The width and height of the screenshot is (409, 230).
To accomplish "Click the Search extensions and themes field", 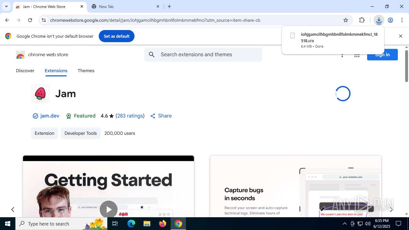I will (203, 55).
